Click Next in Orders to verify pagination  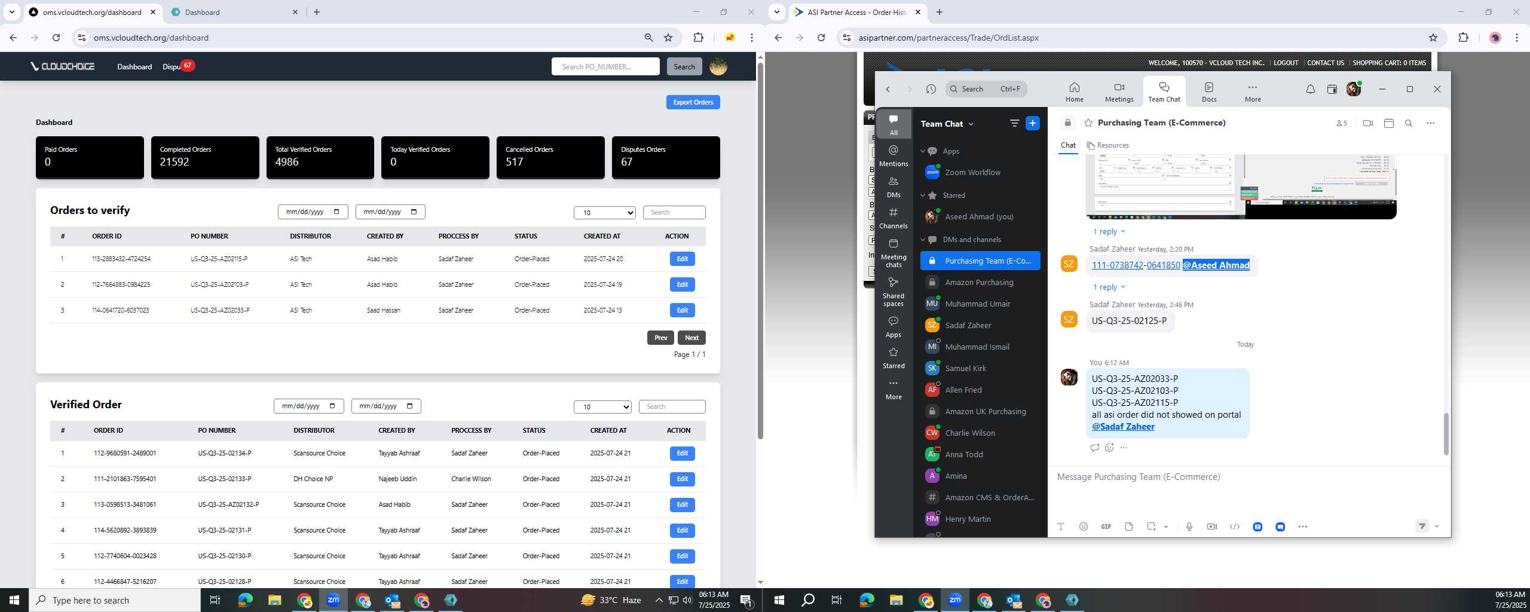(691, 338)
